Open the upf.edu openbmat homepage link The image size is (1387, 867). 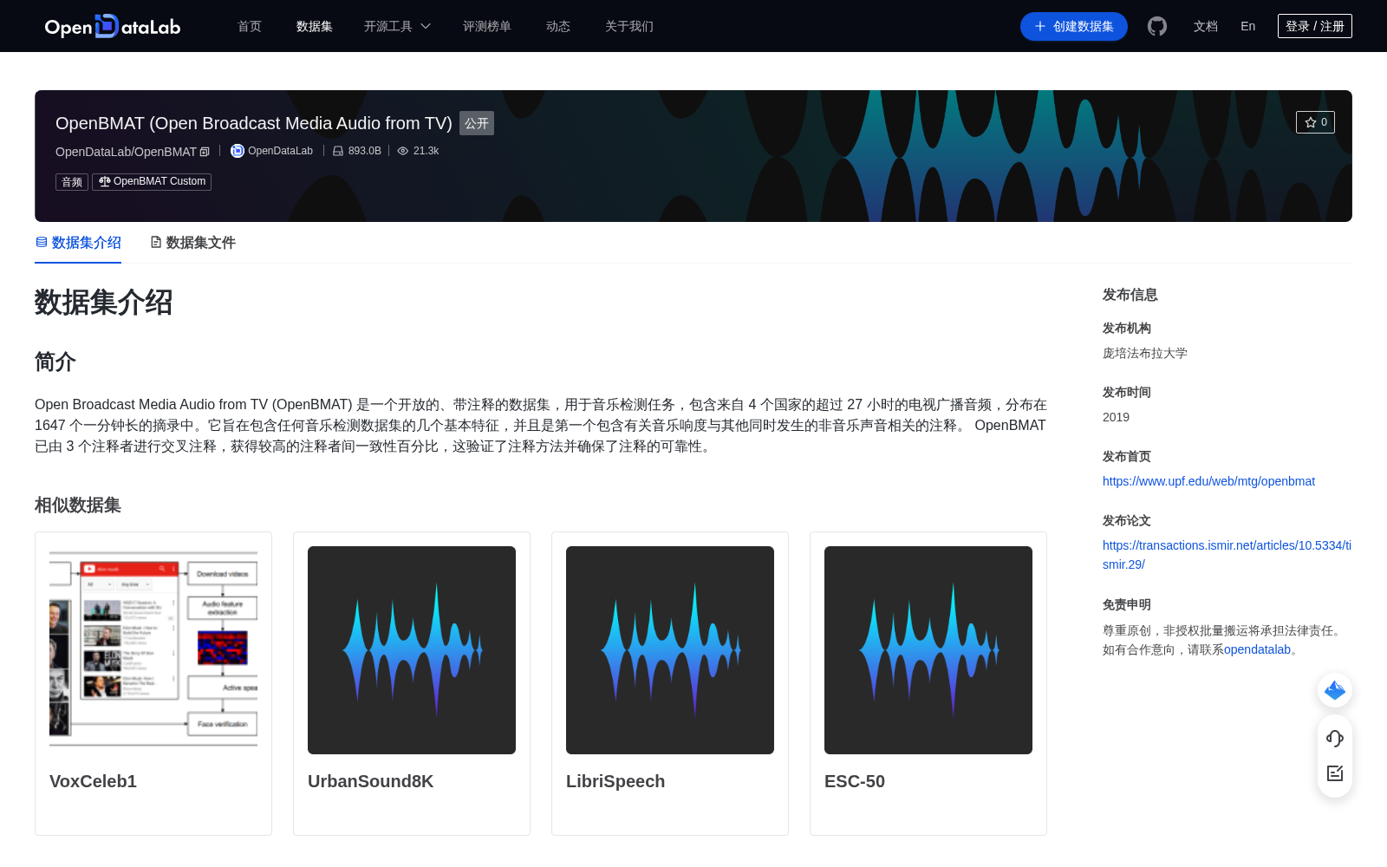click(x=1208, y=481)
